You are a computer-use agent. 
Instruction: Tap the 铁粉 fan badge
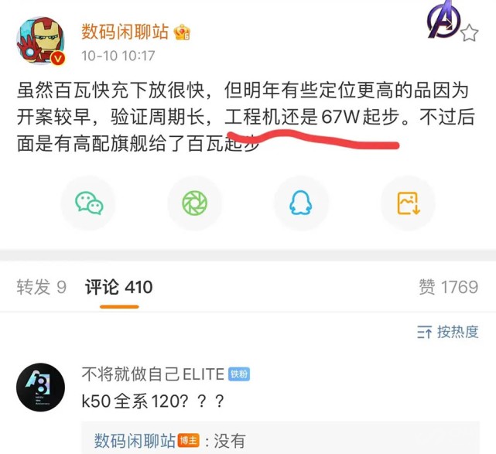(239, 374)
